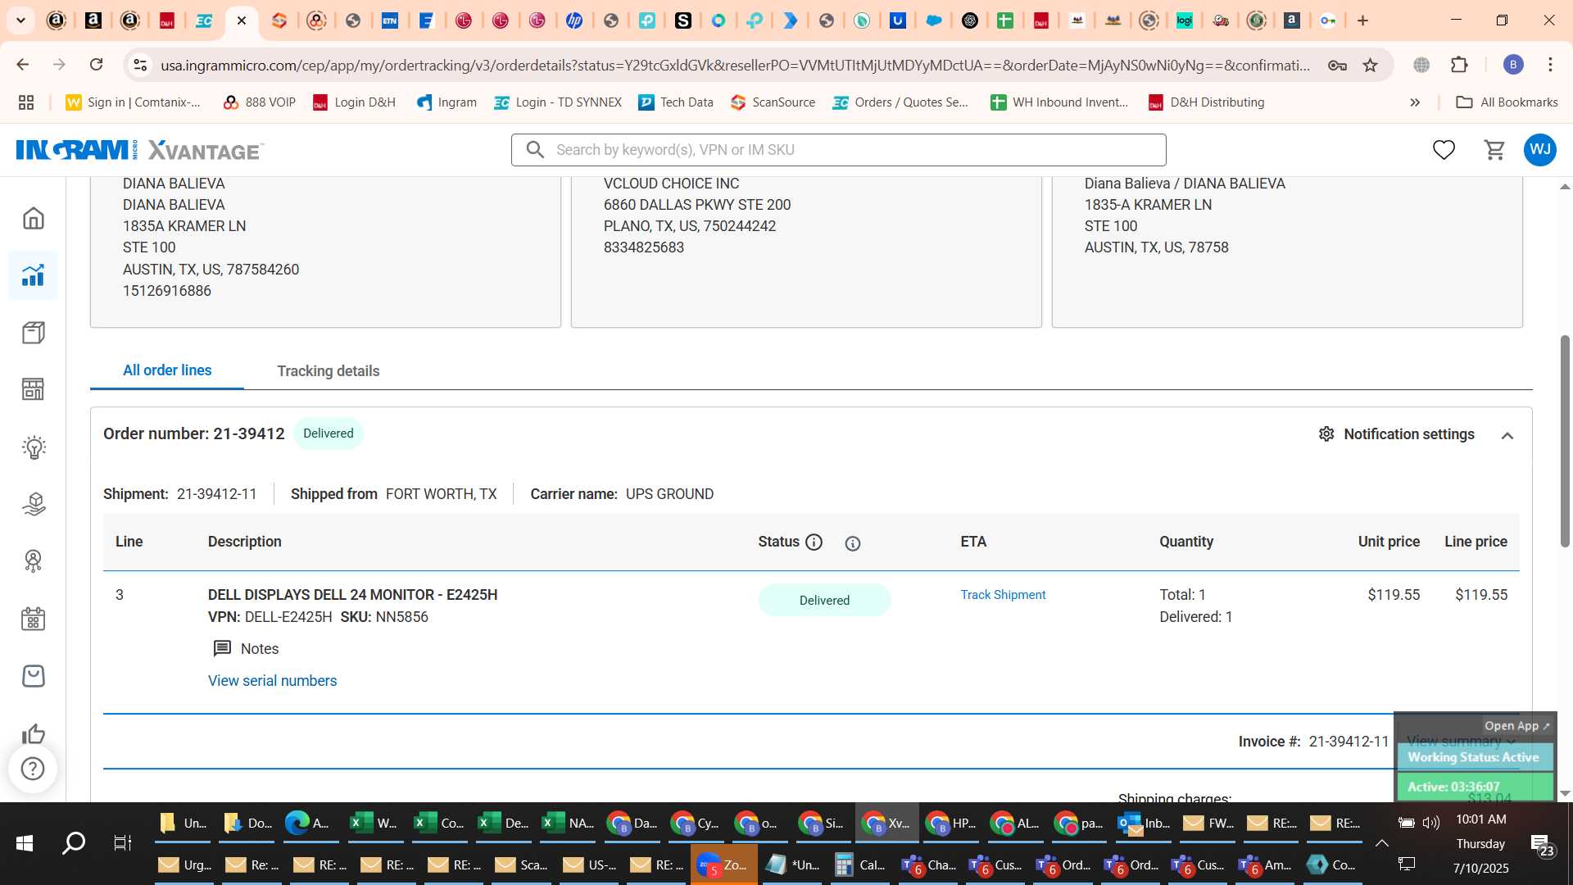
Task: Open the Windows notification center icon
Action: coord(1543,845)
